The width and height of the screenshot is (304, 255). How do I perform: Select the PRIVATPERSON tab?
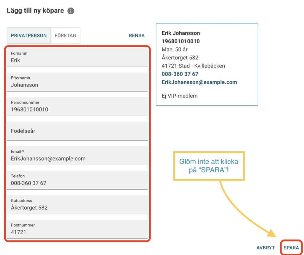point(29,36)
